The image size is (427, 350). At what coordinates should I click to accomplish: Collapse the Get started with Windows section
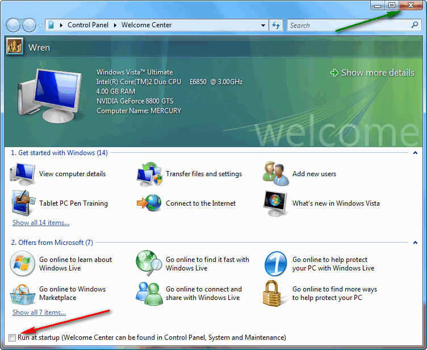pyautogui.click(x=415, y=153)
